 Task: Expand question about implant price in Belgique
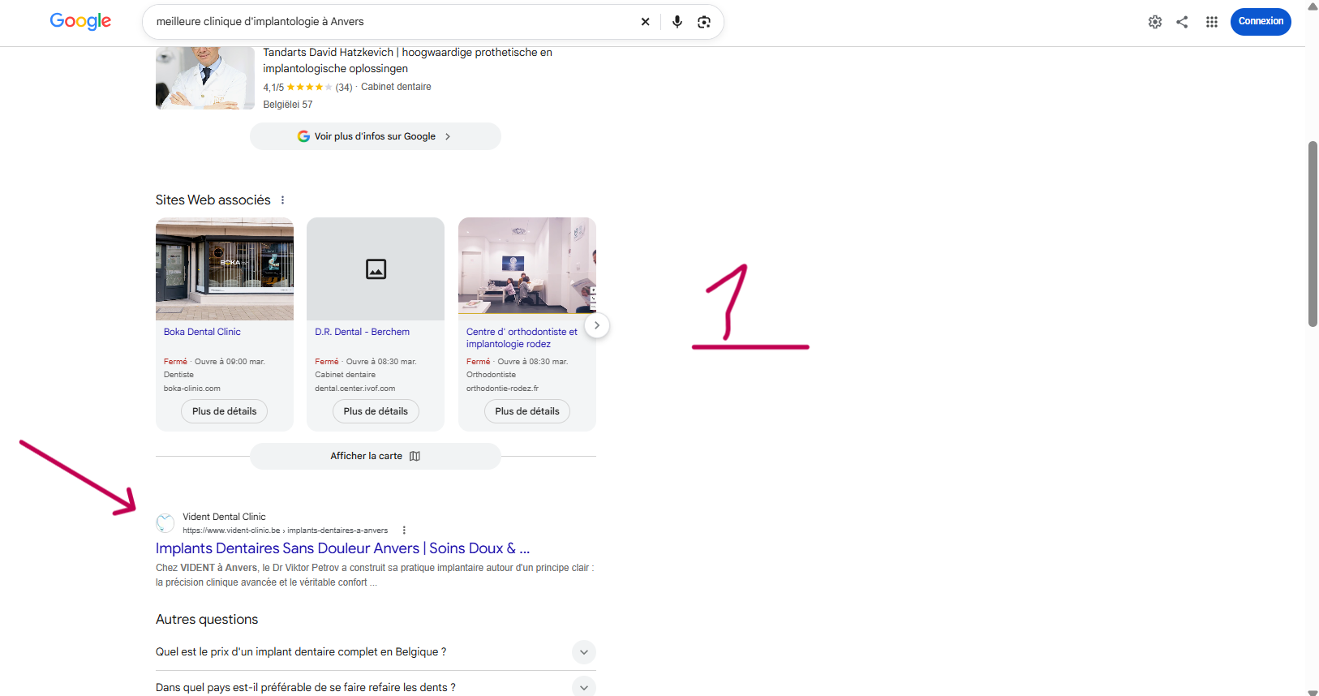click(x=376, y=652)
